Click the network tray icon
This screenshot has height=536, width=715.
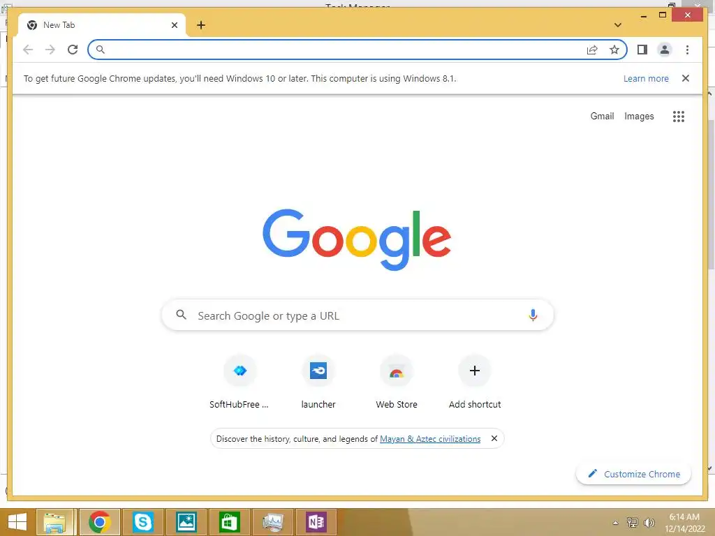click(633, 522)
